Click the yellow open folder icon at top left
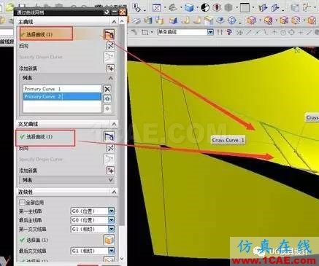Viewport: 319px width, 266px height. pos(9,7)
